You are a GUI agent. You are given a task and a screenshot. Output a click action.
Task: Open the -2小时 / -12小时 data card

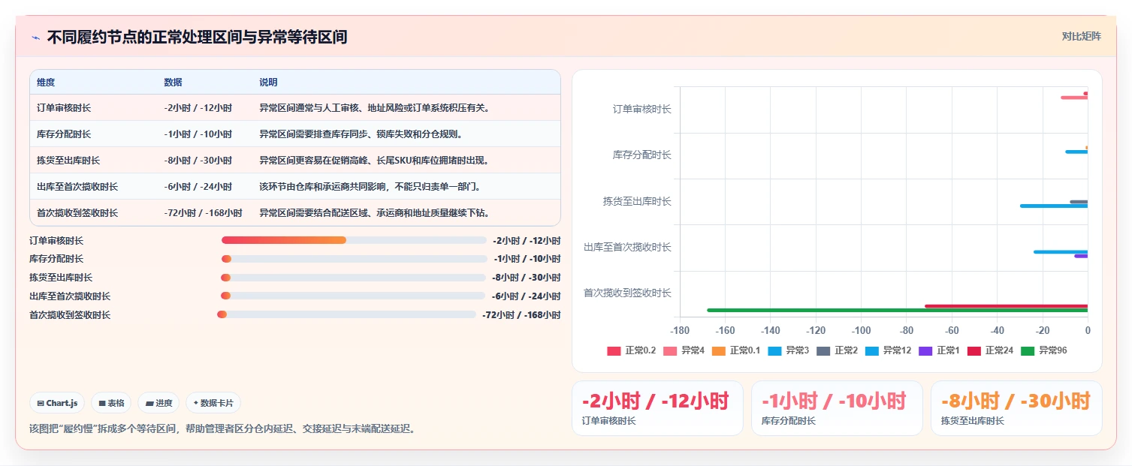657,408
